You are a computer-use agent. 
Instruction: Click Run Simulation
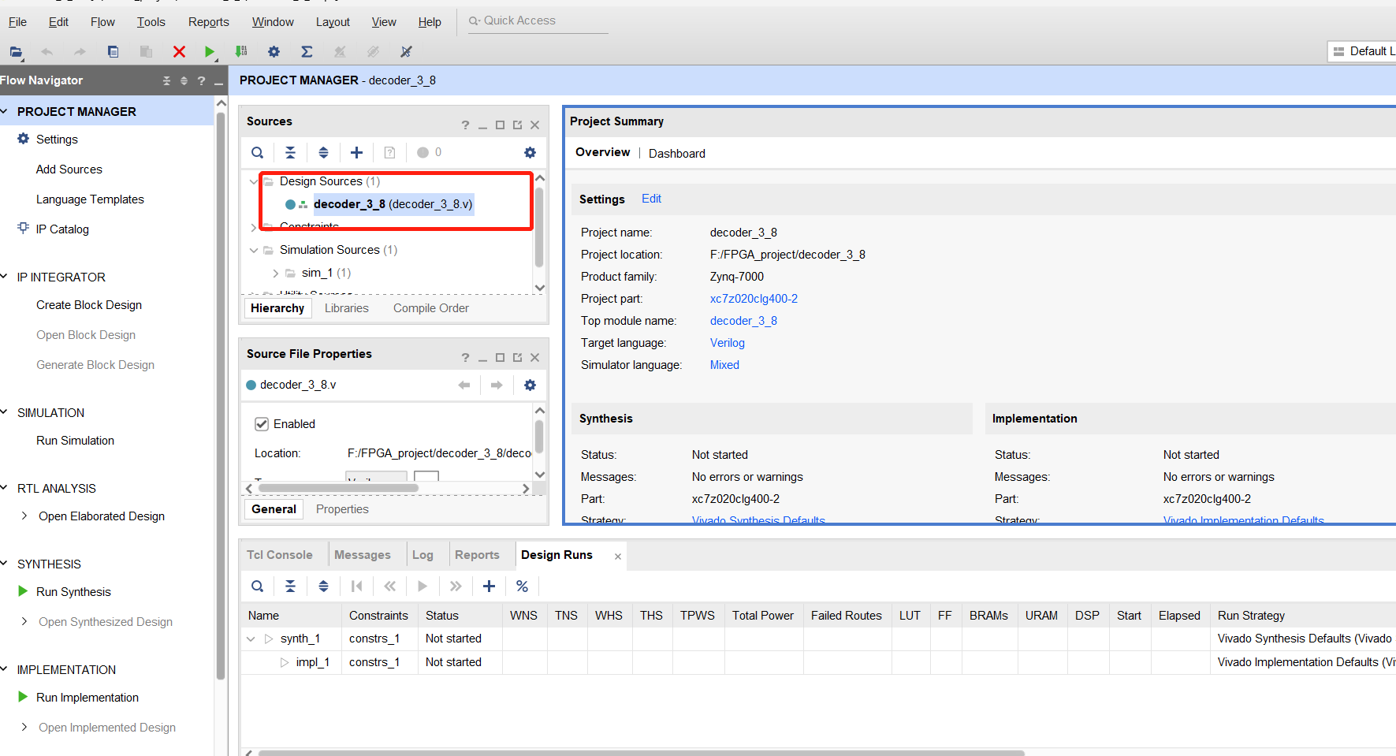tap(75, 441)
